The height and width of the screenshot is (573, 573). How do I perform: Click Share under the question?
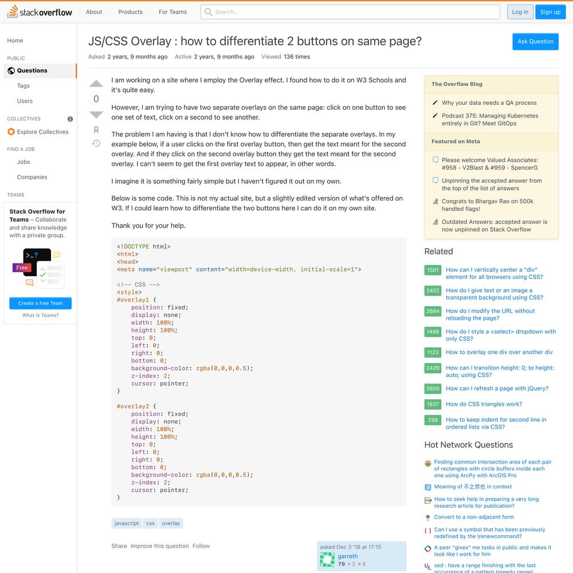pos(119,546)
